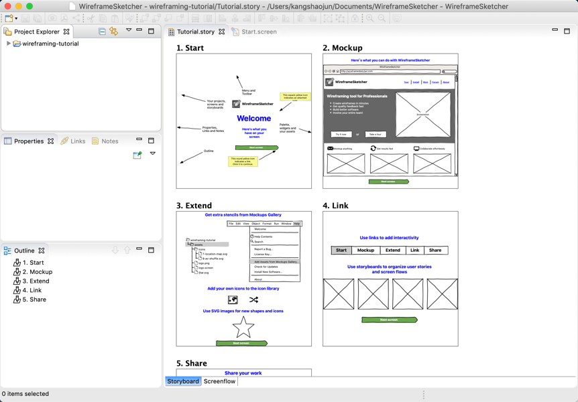Select the '4. Link' storyboard screen thumbnail

click(x=390, y=279)
